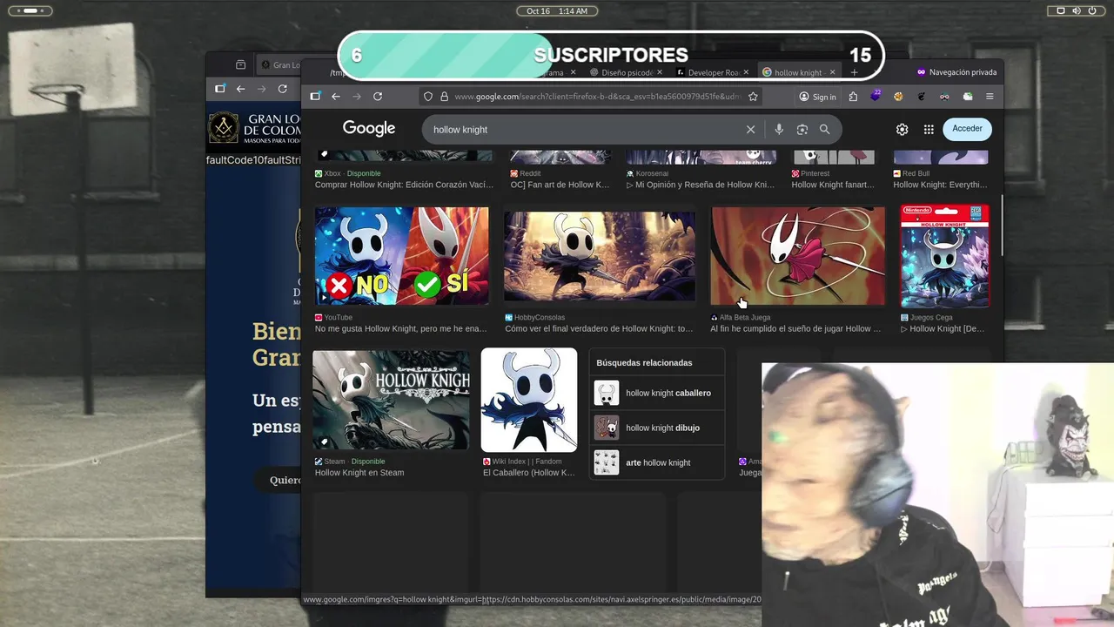Close the hollow knight tab

tap(832, 73)
